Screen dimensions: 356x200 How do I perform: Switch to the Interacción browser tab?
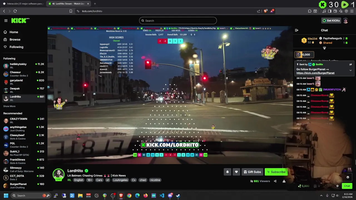pos(23,4)
